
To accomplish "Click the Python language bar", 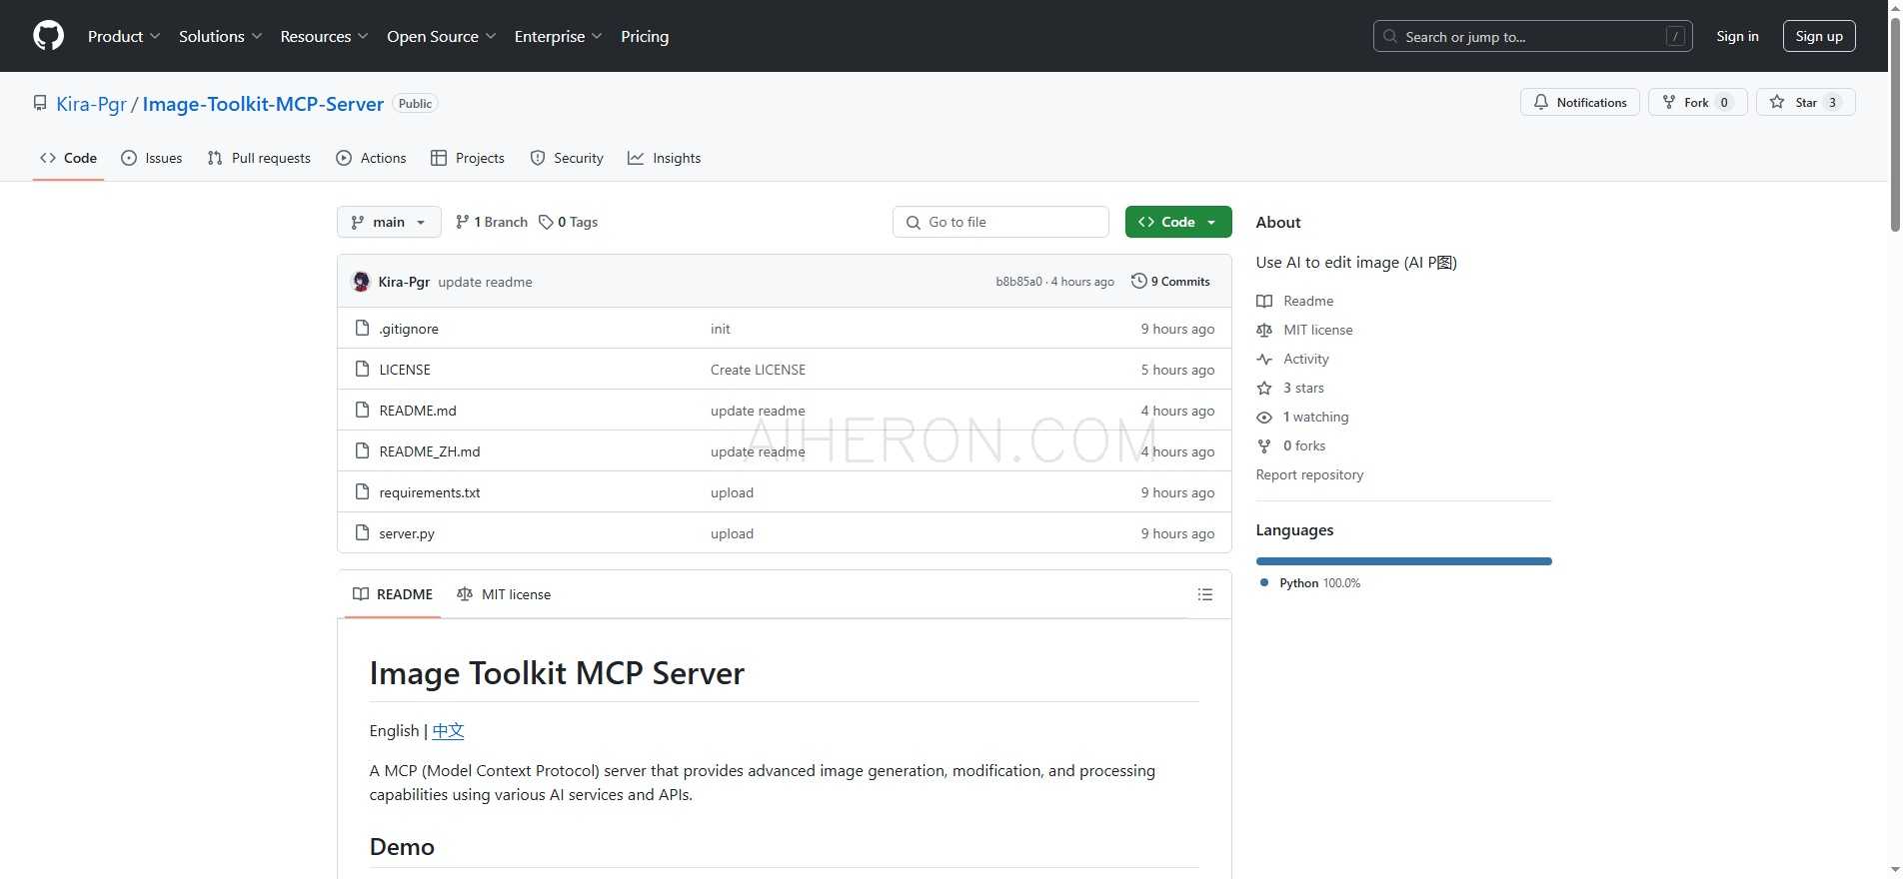I will 1403,561.
